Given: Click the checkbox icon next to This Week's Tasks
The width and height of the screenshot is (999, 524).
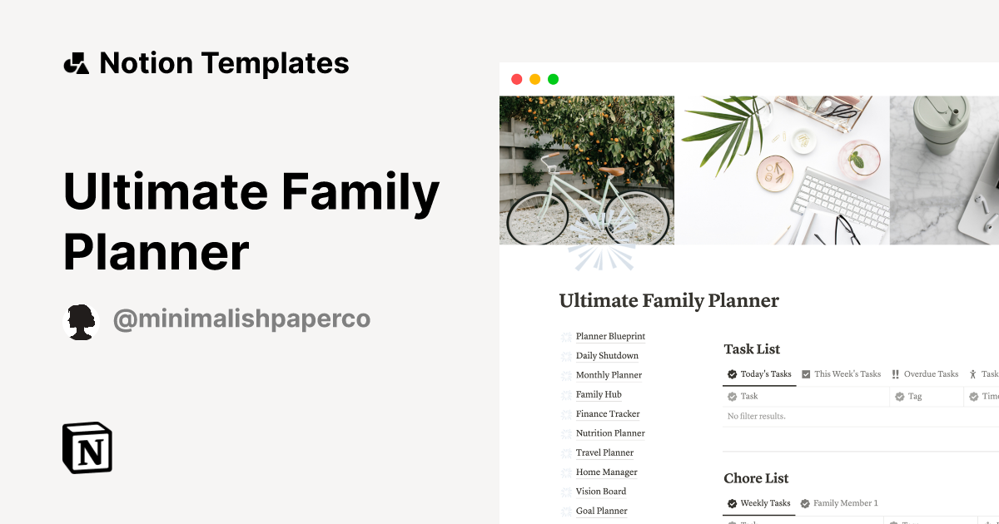Looking at the screenshot, I should (805, 374).
